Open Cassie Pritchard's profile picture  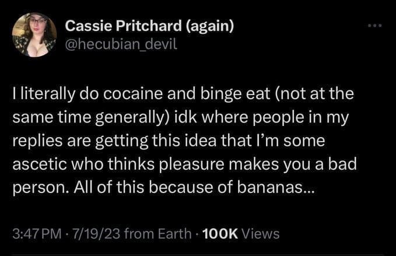click(34, 34)
